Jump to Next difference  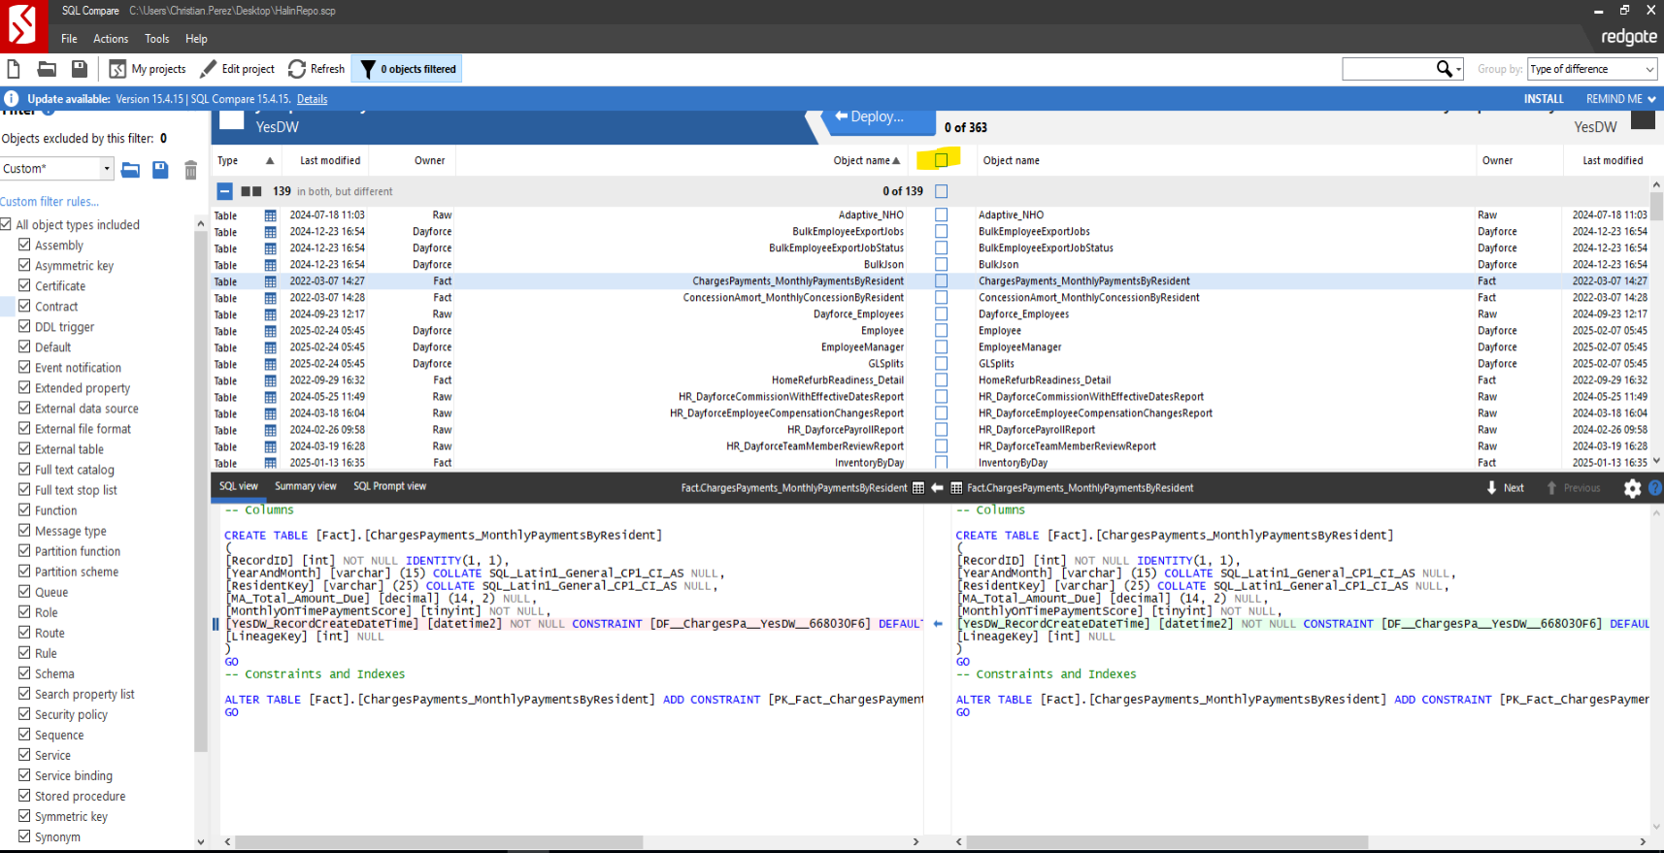1505,488
